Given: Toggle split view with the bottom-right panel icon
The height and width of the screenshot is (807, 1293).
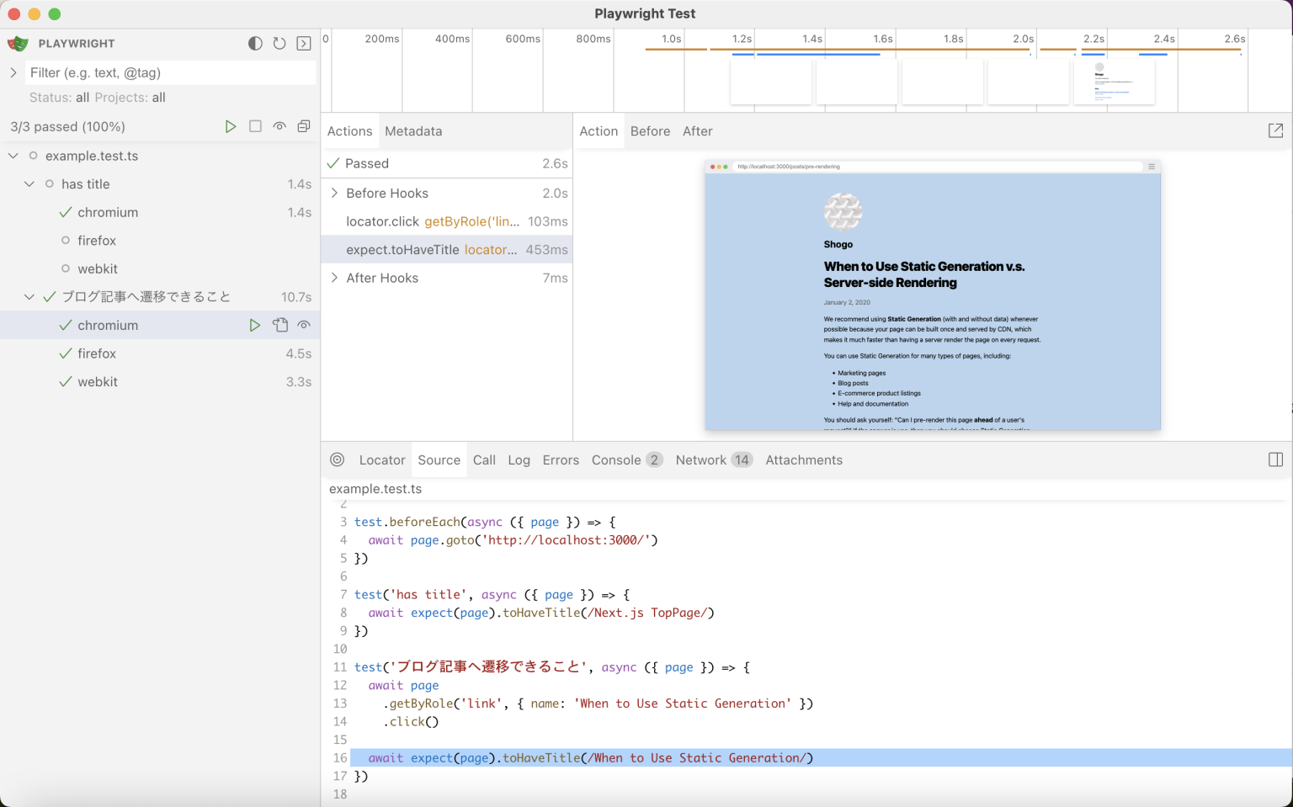Looking at the screenshot, I should (x=1276, y=459).
